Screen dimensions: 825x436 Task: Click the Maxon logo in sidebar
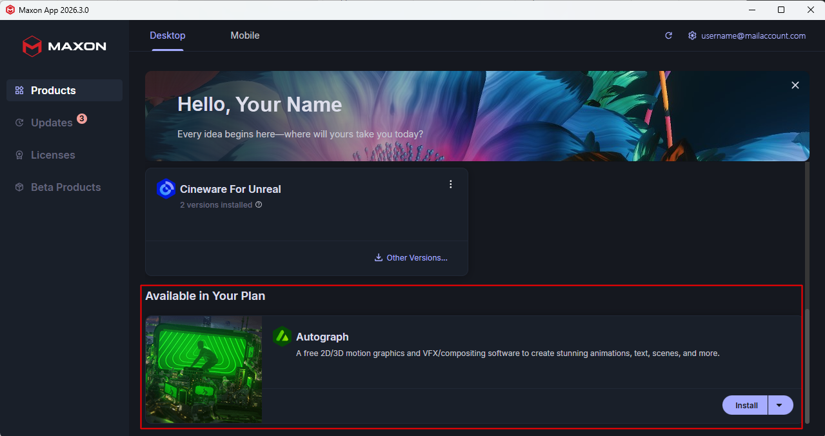(x=65, y=46)
